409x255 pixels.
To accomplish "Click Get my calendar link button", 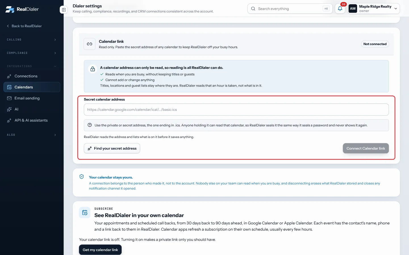I will (100, 250).
